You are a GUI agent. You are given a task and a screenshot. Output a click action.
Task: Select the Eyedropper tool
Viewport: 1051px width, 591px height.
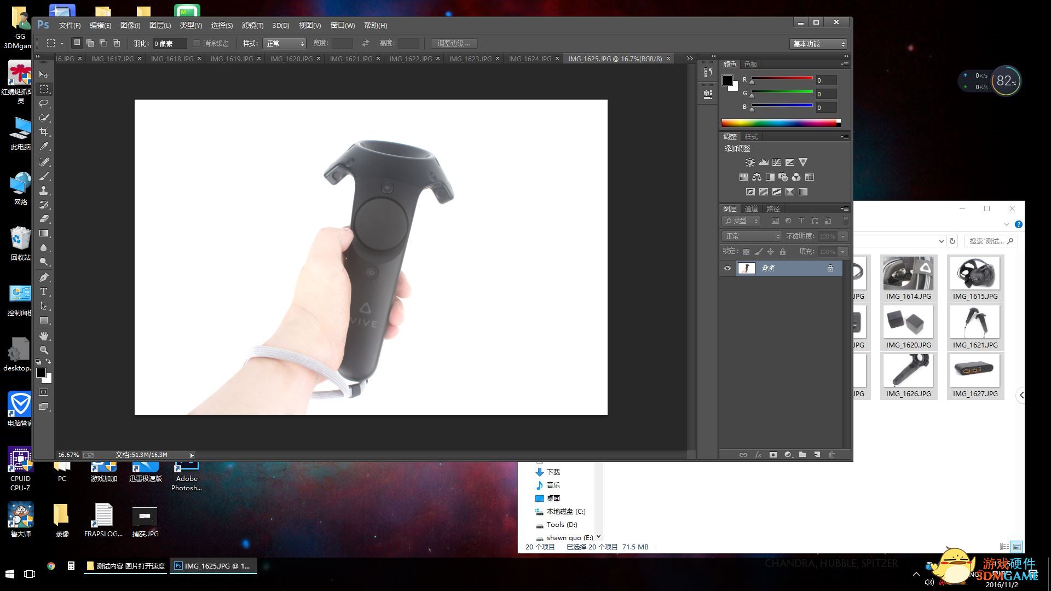(44, 146)
